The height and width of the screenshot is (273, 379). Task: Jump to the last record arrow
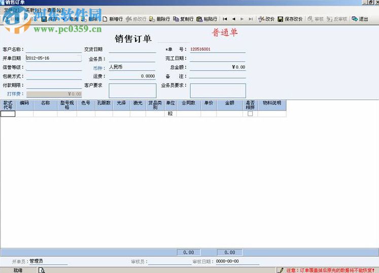pyautogui.click(x=251, y=19)
